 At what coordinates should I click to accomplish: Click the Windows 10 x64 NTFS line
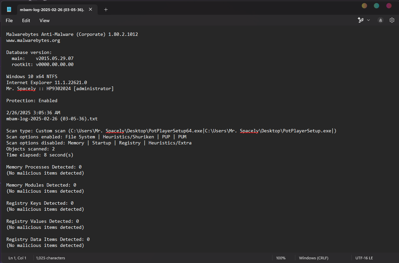32,76
